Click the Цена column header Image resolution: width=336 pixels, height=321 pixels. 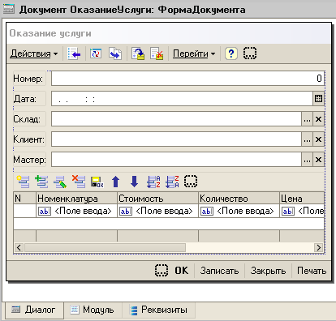tap(302, 198)
